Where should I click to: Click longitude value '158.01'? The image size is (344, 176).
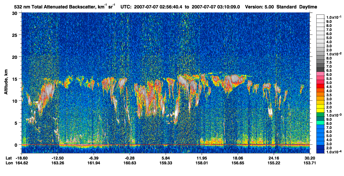click(201, 163)
